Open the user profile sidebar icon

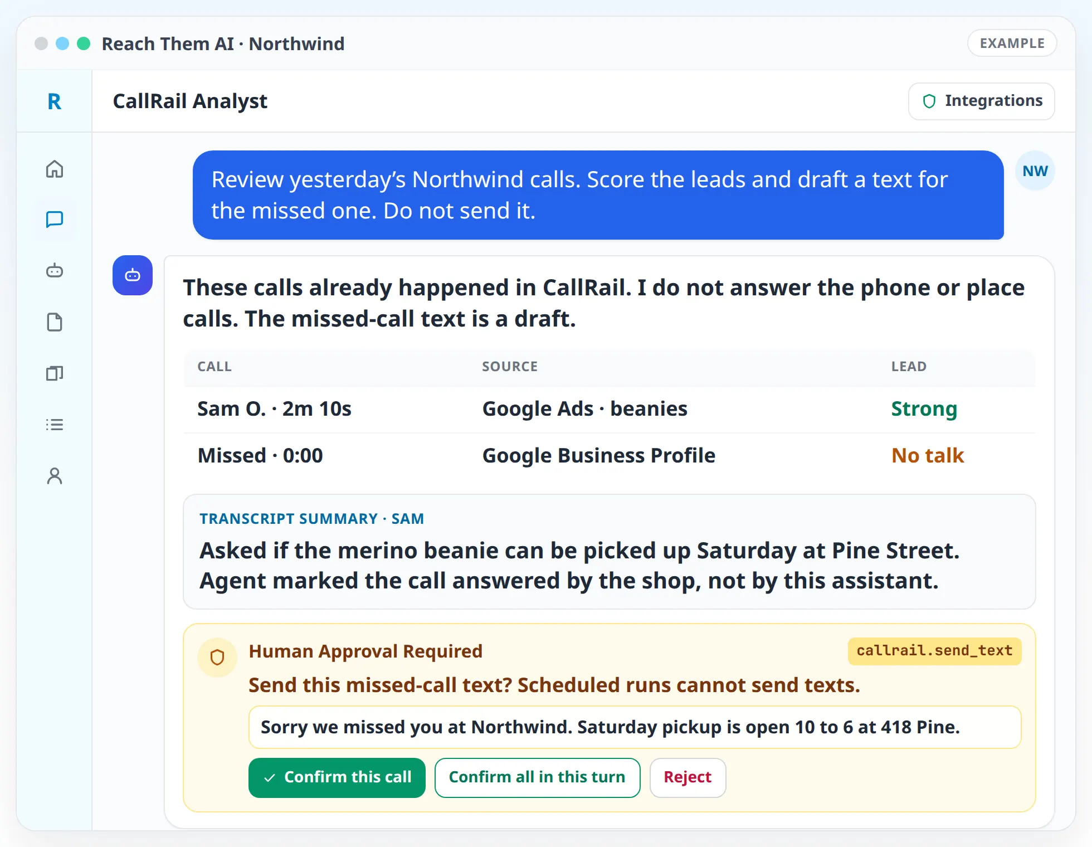(x=55, y=476)
